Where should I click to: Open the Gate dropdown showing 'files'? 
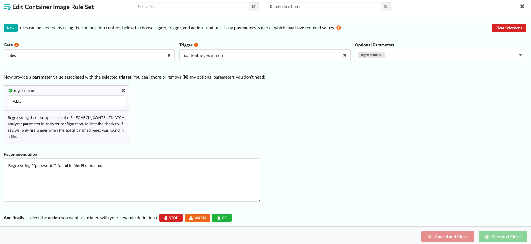click(85, 55)
